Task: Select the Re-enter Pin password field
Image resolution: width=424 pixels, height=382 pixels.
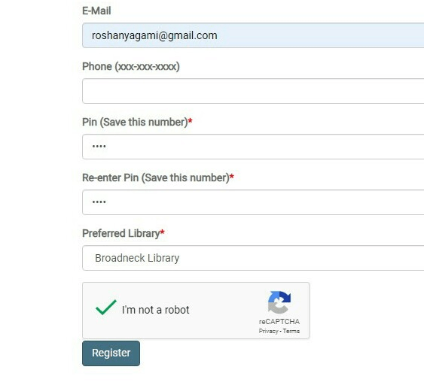Action: tap(253, 202)
